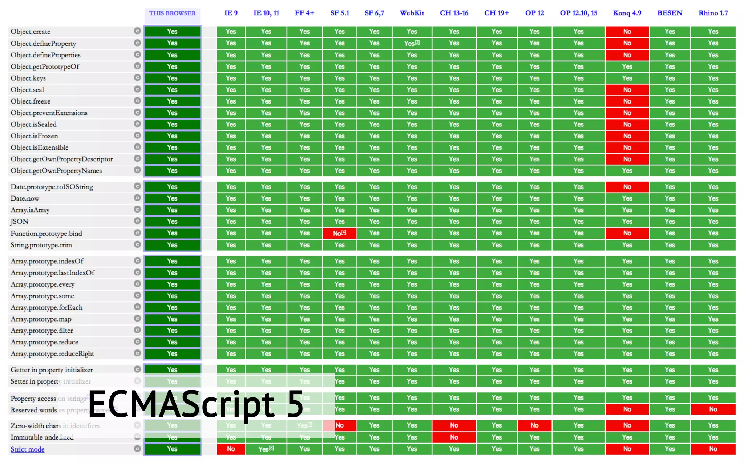Click the 'c' icon beside Object.getPrototypeOf

137,66
